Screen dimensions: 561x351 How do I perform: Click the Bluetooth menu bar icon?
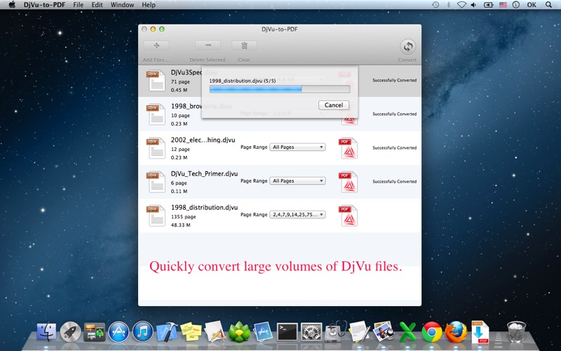tap(448, 5)
